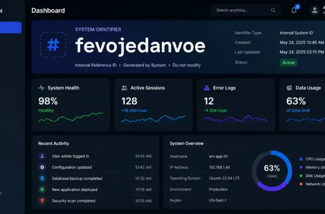Select the Configuration updated activity row

[x=95, y=167]
